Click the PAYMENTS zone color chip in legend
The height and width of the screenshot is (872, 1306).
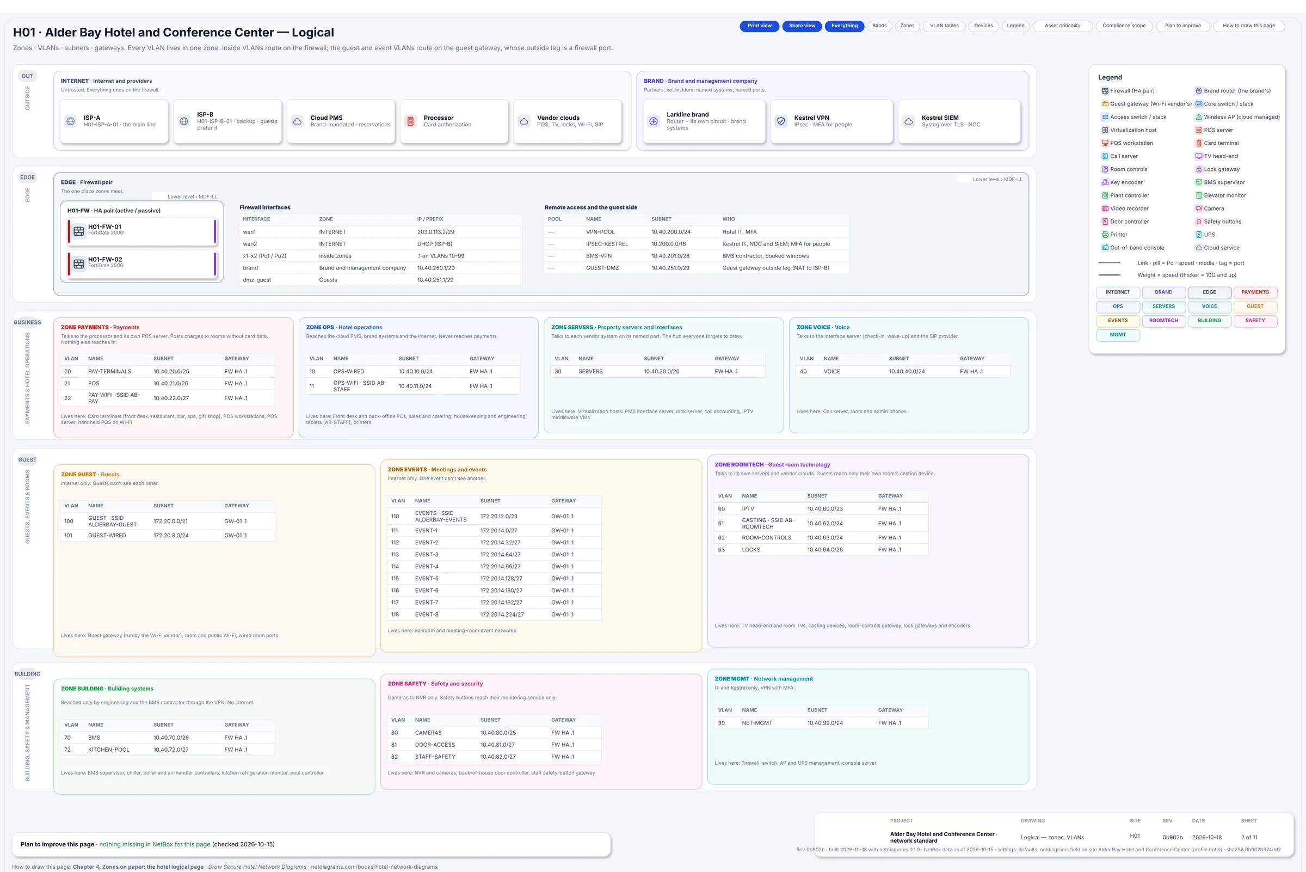[x=1255, y=292]
